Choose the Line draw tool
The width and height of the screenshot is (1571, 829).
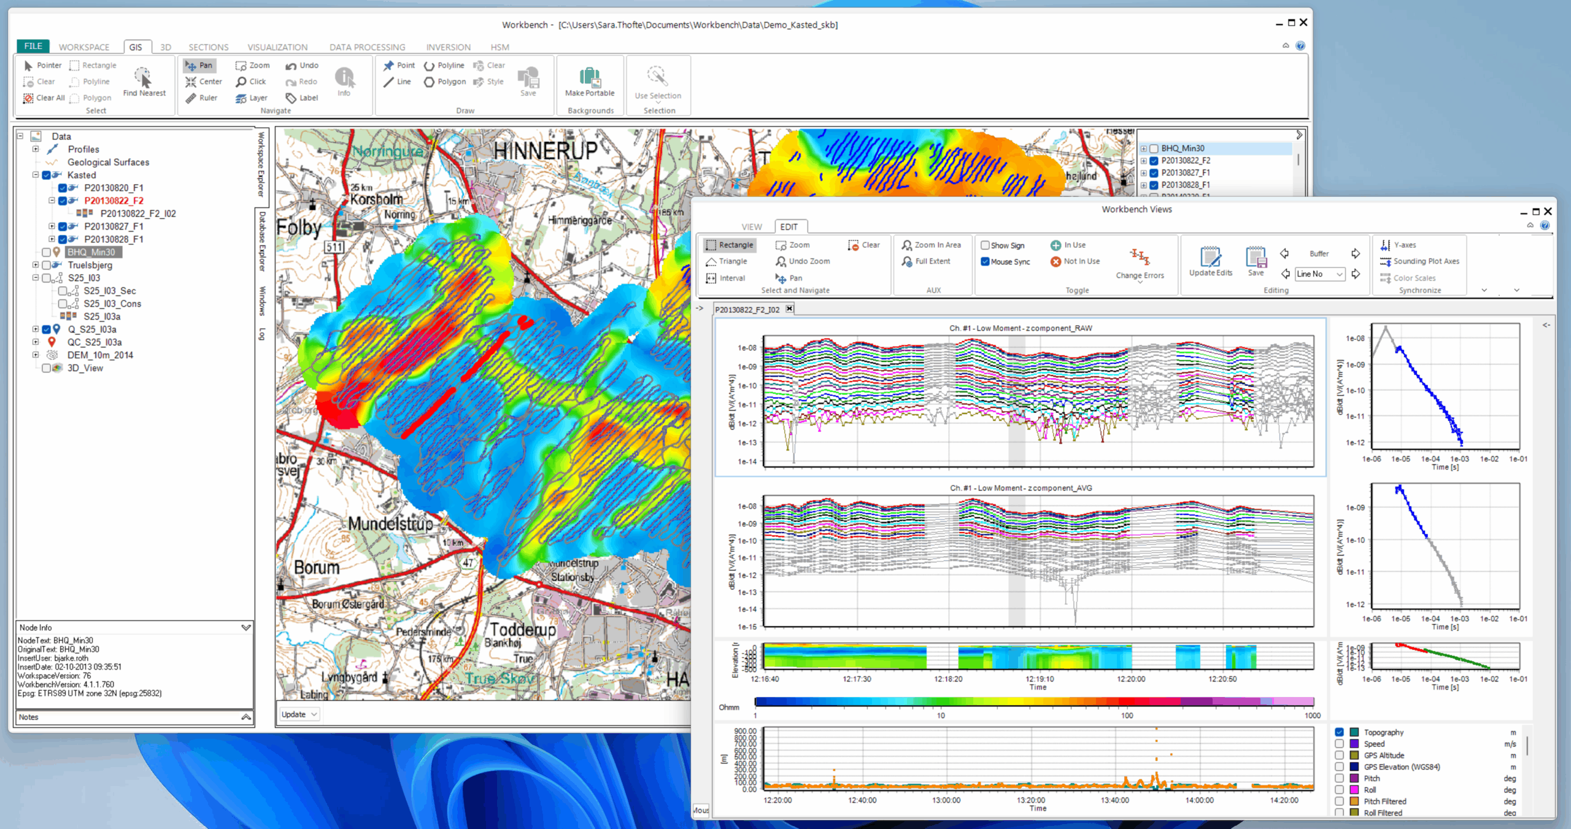click(397, 81)
